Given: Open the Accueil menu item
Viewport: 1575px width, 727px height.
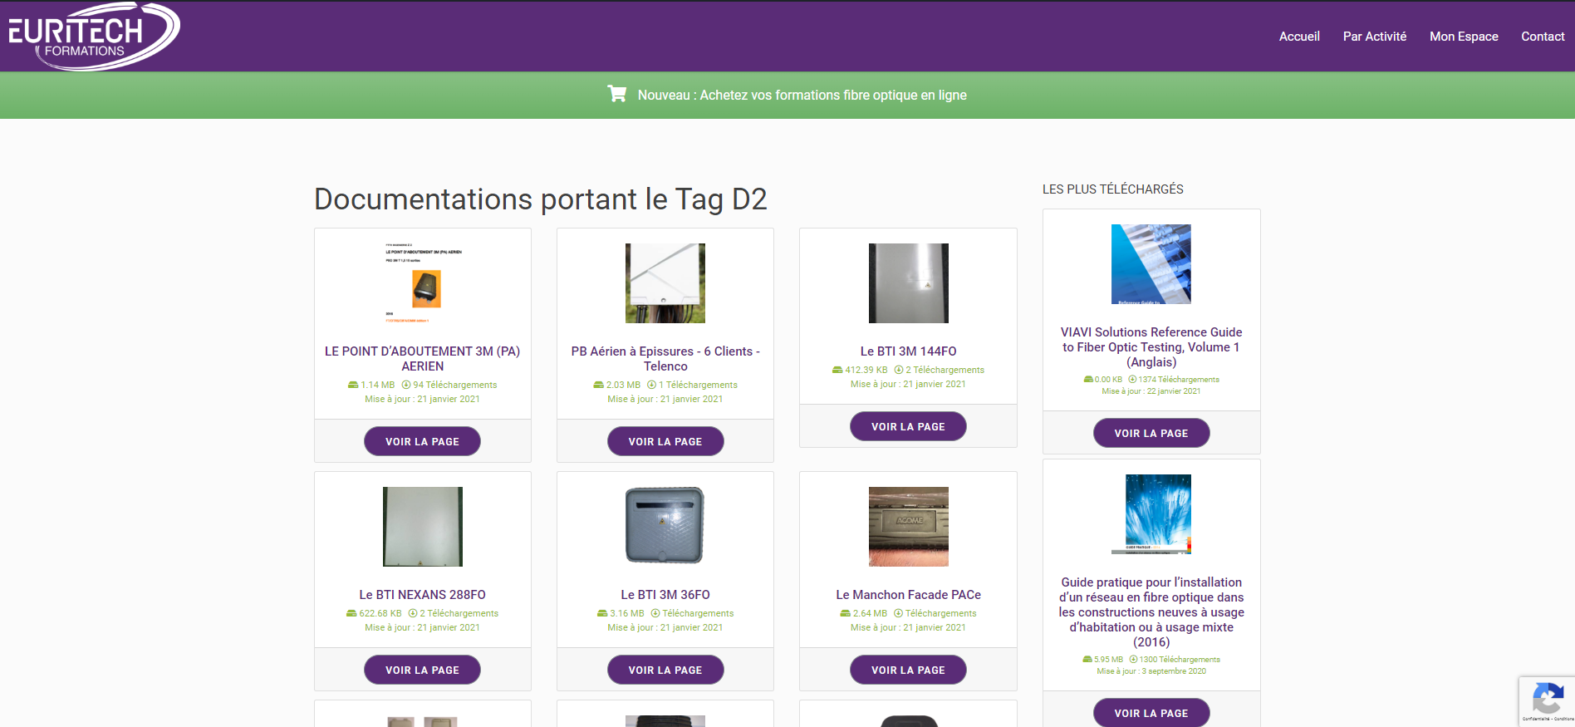Looking at the screenshot, I should 1299,37.
